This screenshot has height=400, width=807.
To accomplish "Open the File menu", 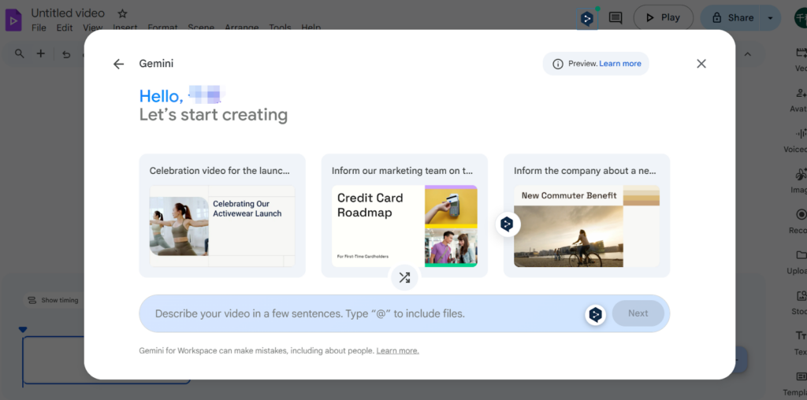I will 39,28.
